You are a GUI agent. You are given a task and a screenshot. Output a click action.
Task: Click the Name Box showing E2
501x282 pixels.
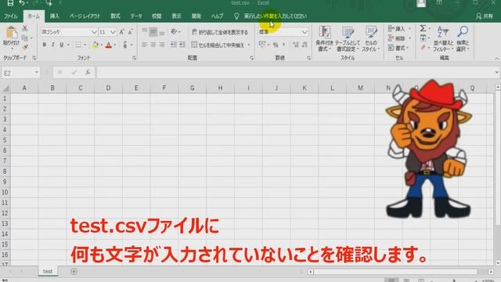(x=20, y=73)
